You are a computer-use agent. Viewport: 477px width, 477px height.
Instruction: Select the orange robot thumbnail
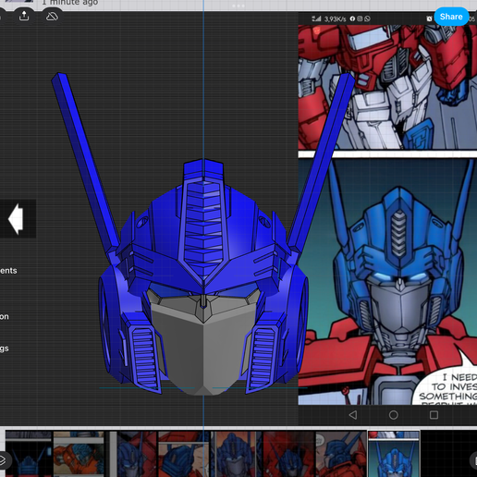(x=79, y=454)
